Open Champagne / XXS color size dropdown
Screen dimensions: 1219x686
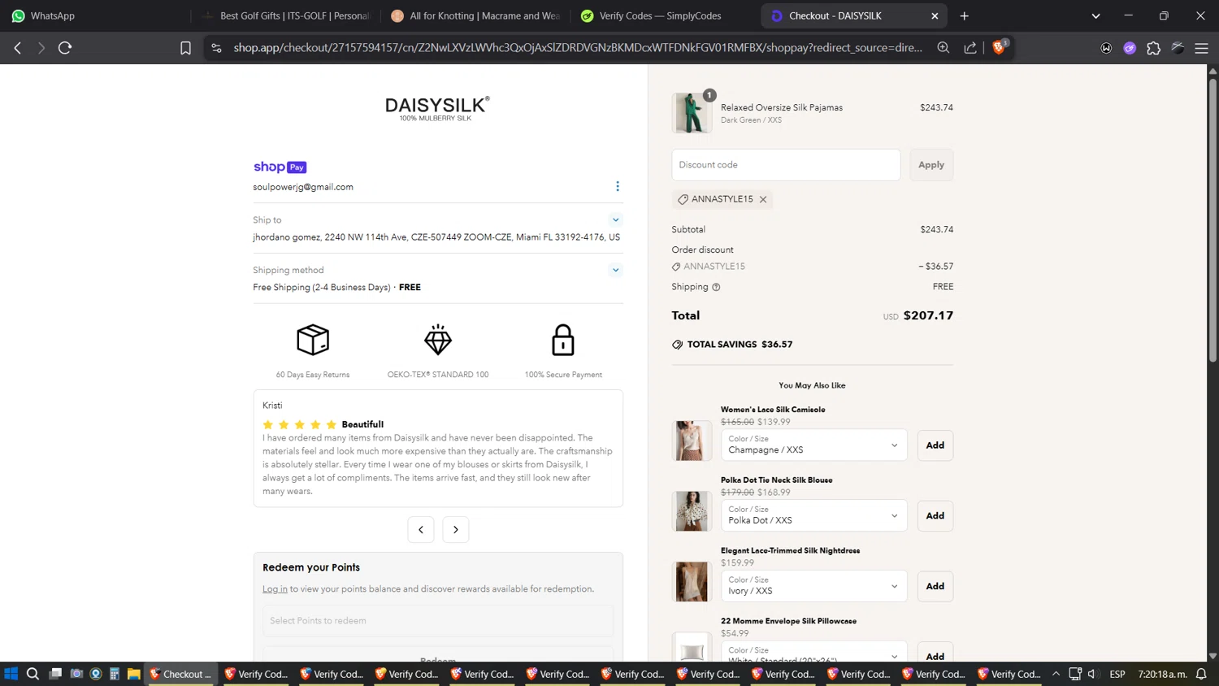pos(813,445)
